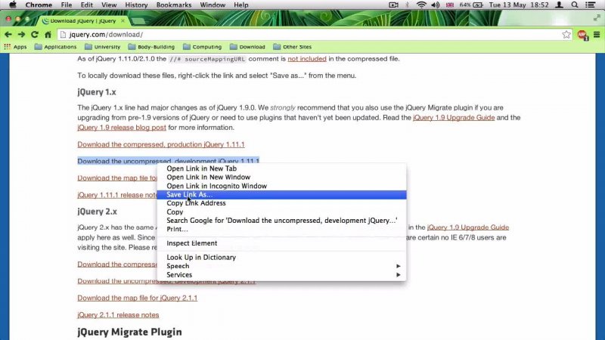Click the browser Back arrow
Viewport: 605px width, 340px height.
pos(8,35)
